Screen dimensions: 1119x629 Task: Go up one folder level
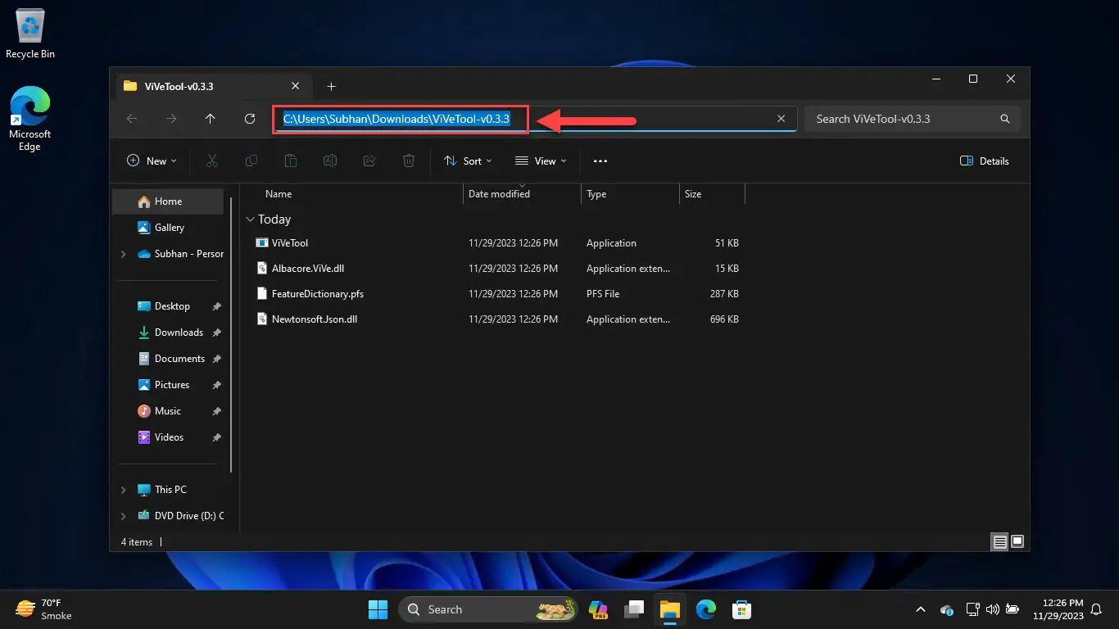211,119
